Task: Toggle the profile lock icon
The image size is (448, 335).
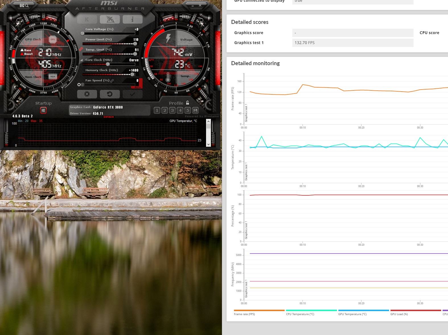Action: click(188, 103)
